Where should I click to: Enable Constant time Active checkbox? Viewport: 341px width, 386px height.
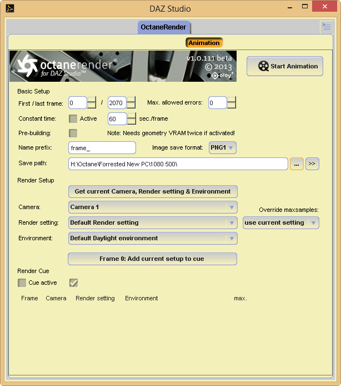73,118
